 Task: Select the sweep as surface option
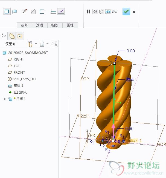coord(14,12)
